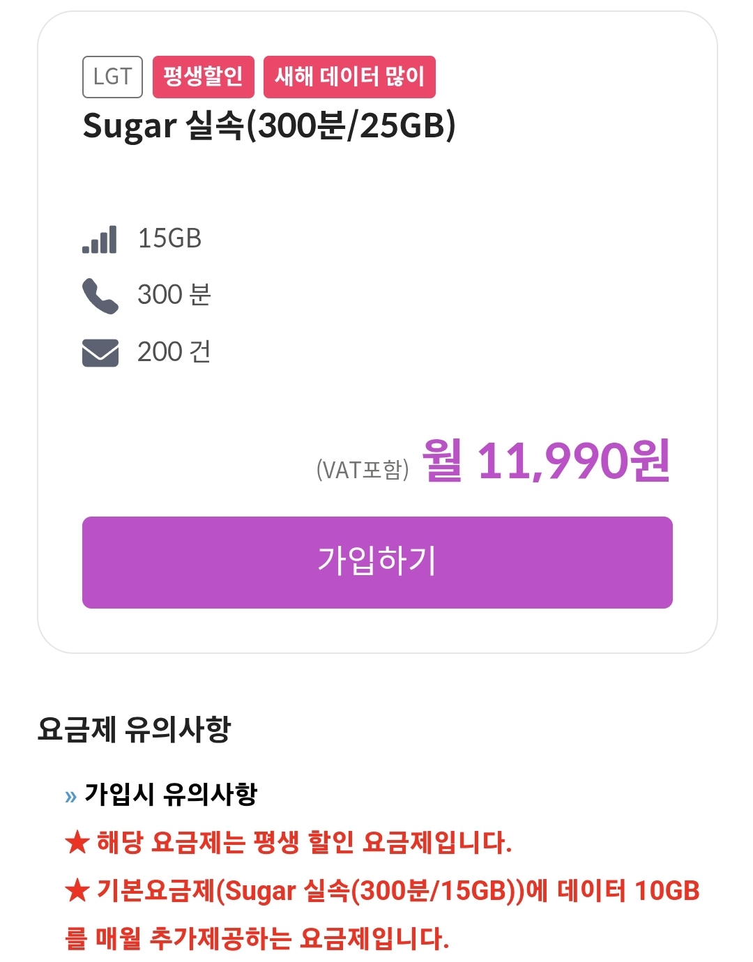Click the 요금제 유의사항 section heading
Viewport: 753px width, 962px height.
[134, 729]
